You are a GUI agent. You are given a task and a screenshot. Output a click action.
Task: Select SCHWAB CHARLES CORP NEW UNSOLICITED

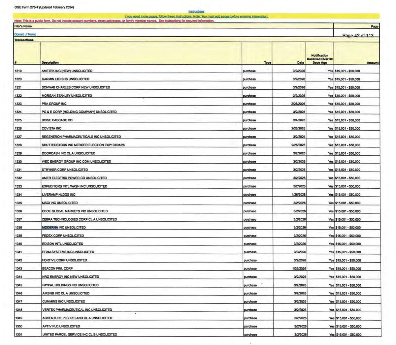coord(76,87)
